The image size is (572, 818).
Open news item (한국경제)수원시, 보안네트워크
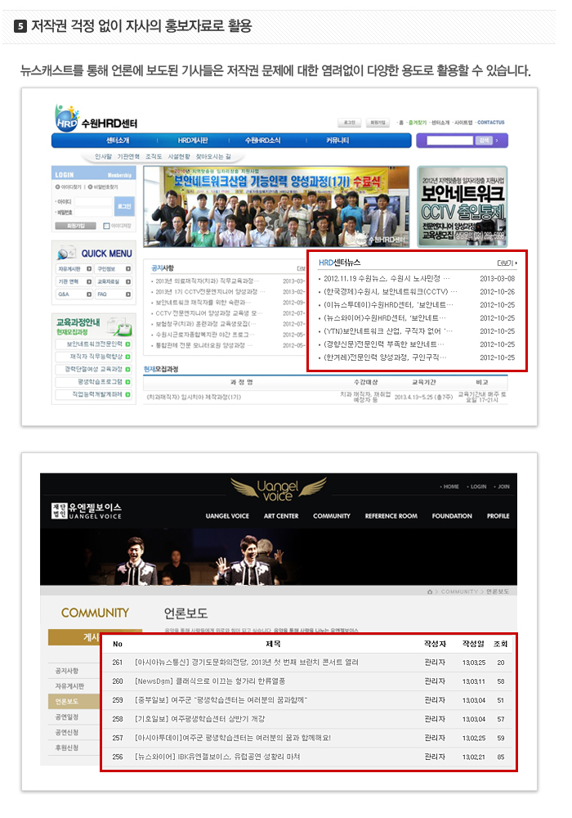(x=391, y=292)
